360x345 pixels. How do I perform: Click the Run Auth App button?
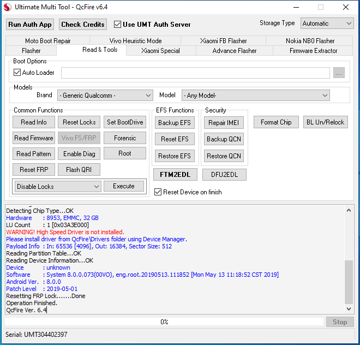pyautogui.click(x=30, y=25)
